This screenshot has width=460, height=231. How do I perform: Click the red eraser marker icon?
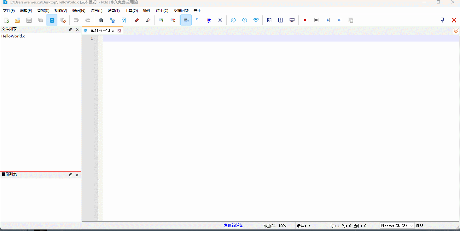point(137,20)
